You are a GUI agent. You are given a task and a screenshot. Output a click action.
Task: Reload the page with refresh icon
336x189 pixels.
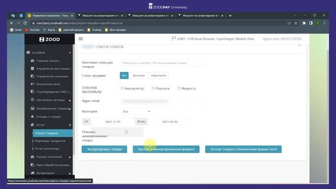(25, 23)
